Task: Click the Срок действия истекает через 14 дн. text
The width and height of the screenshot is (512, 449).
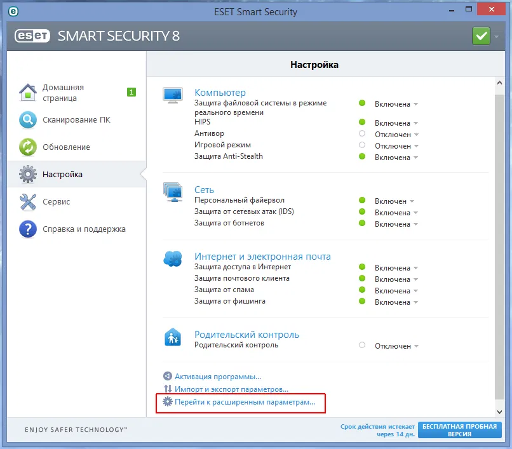Action: click(x=378, y=431)
